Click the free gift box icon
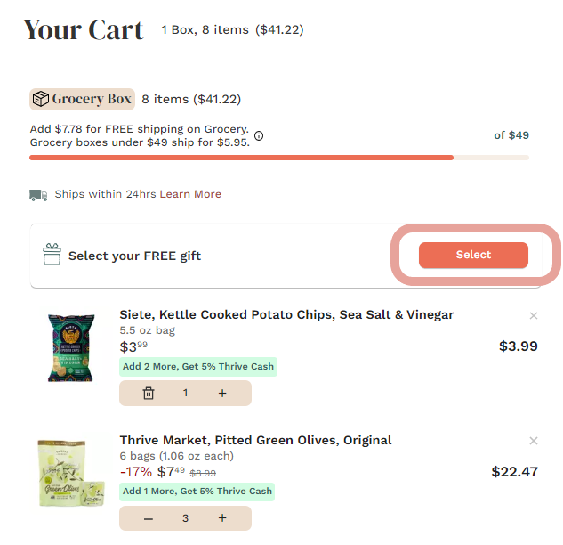 (52, 256)
